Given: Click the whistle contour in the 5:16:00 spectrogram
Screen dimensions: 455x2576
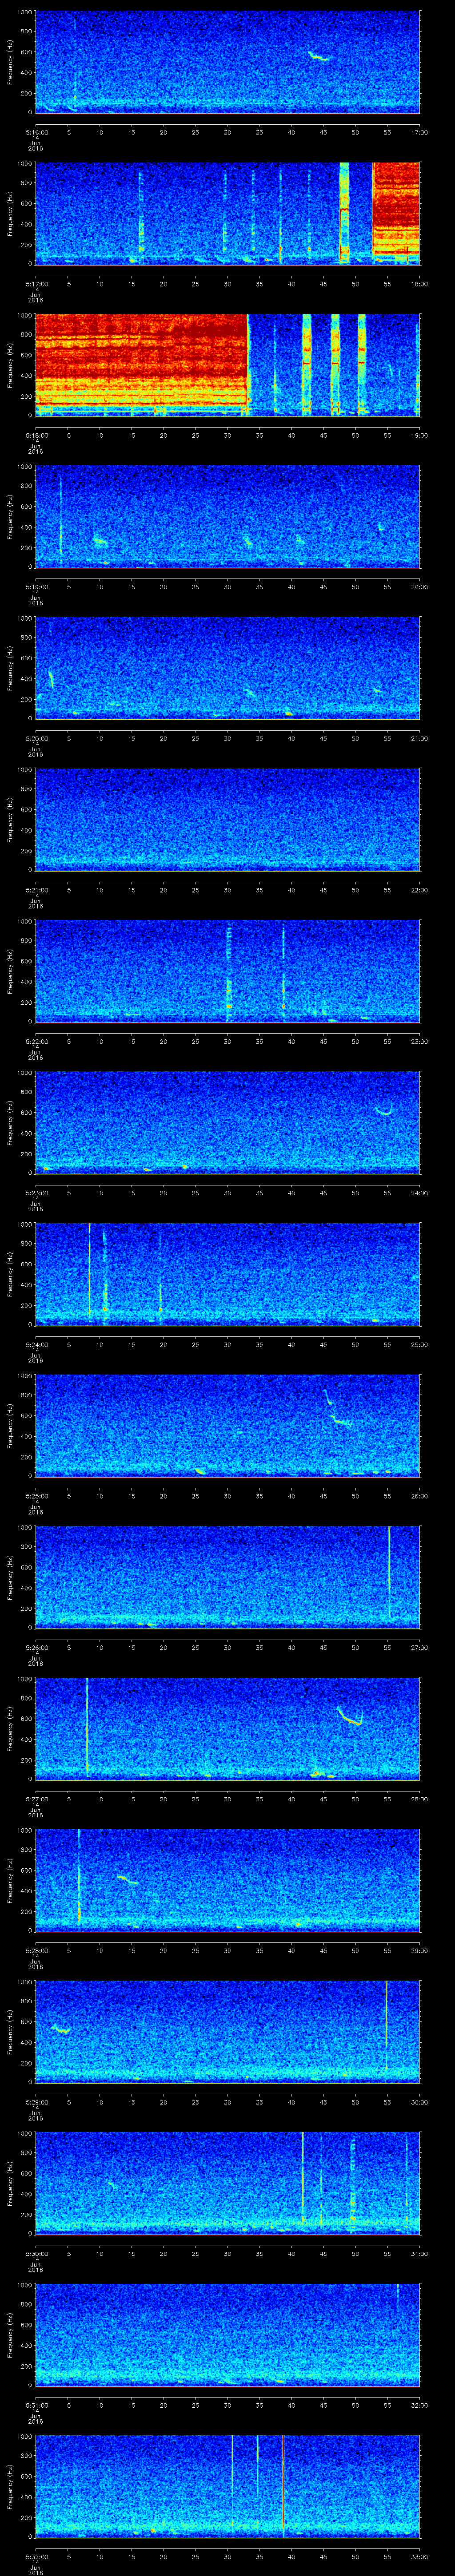Looking at the screenshot, I should point(318,56).
